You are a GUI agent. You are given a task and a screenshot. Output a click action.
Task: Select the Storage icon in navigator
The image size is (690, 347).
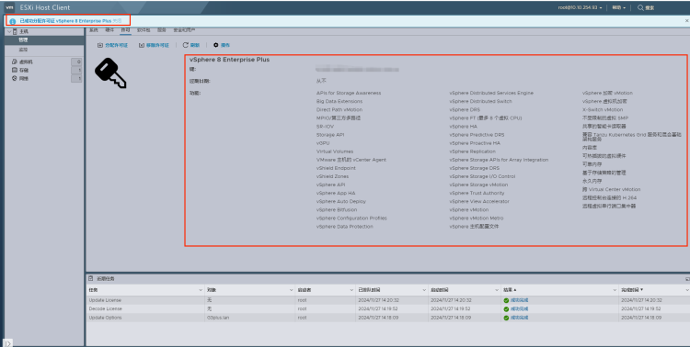click(x=14, y=71)
